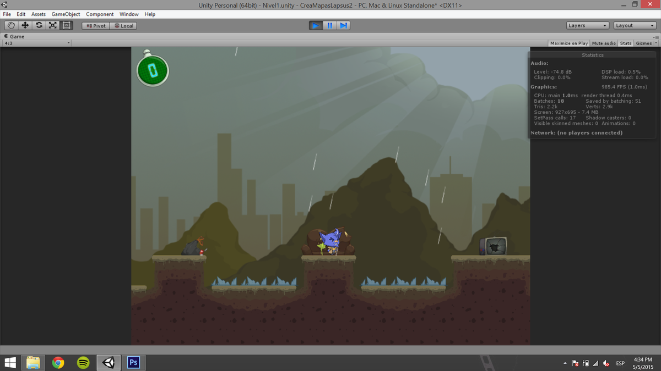Select the Rotate tool
661x371 pixels.
click(x=39, y=25)
